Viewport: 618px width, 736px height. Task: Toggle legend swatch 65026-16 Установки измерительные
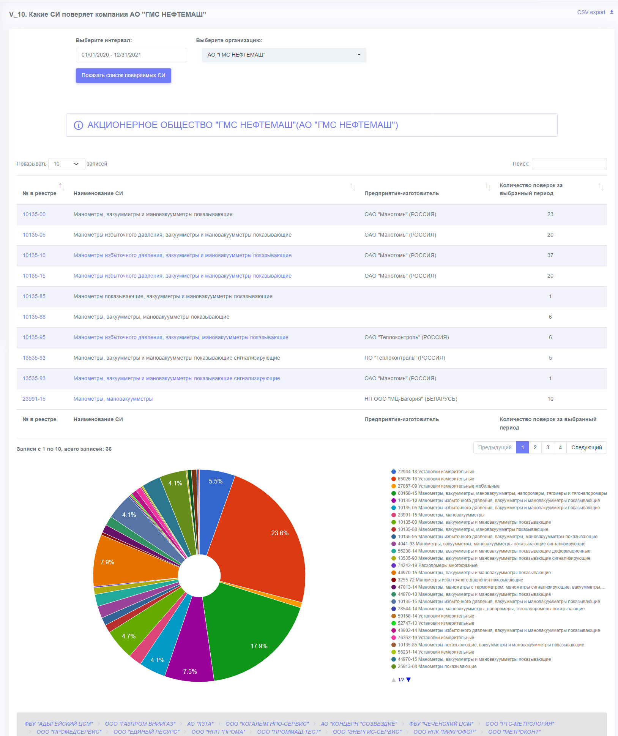[x=394, y=479]
